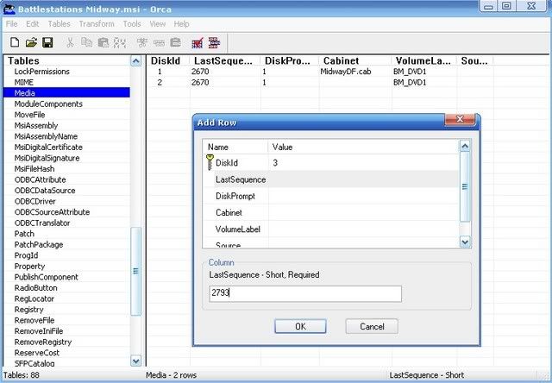Viewport: 552px width, 383px height.
Task: Click the greyed-out Paste Row icon
Action: [x=175, y=42]
